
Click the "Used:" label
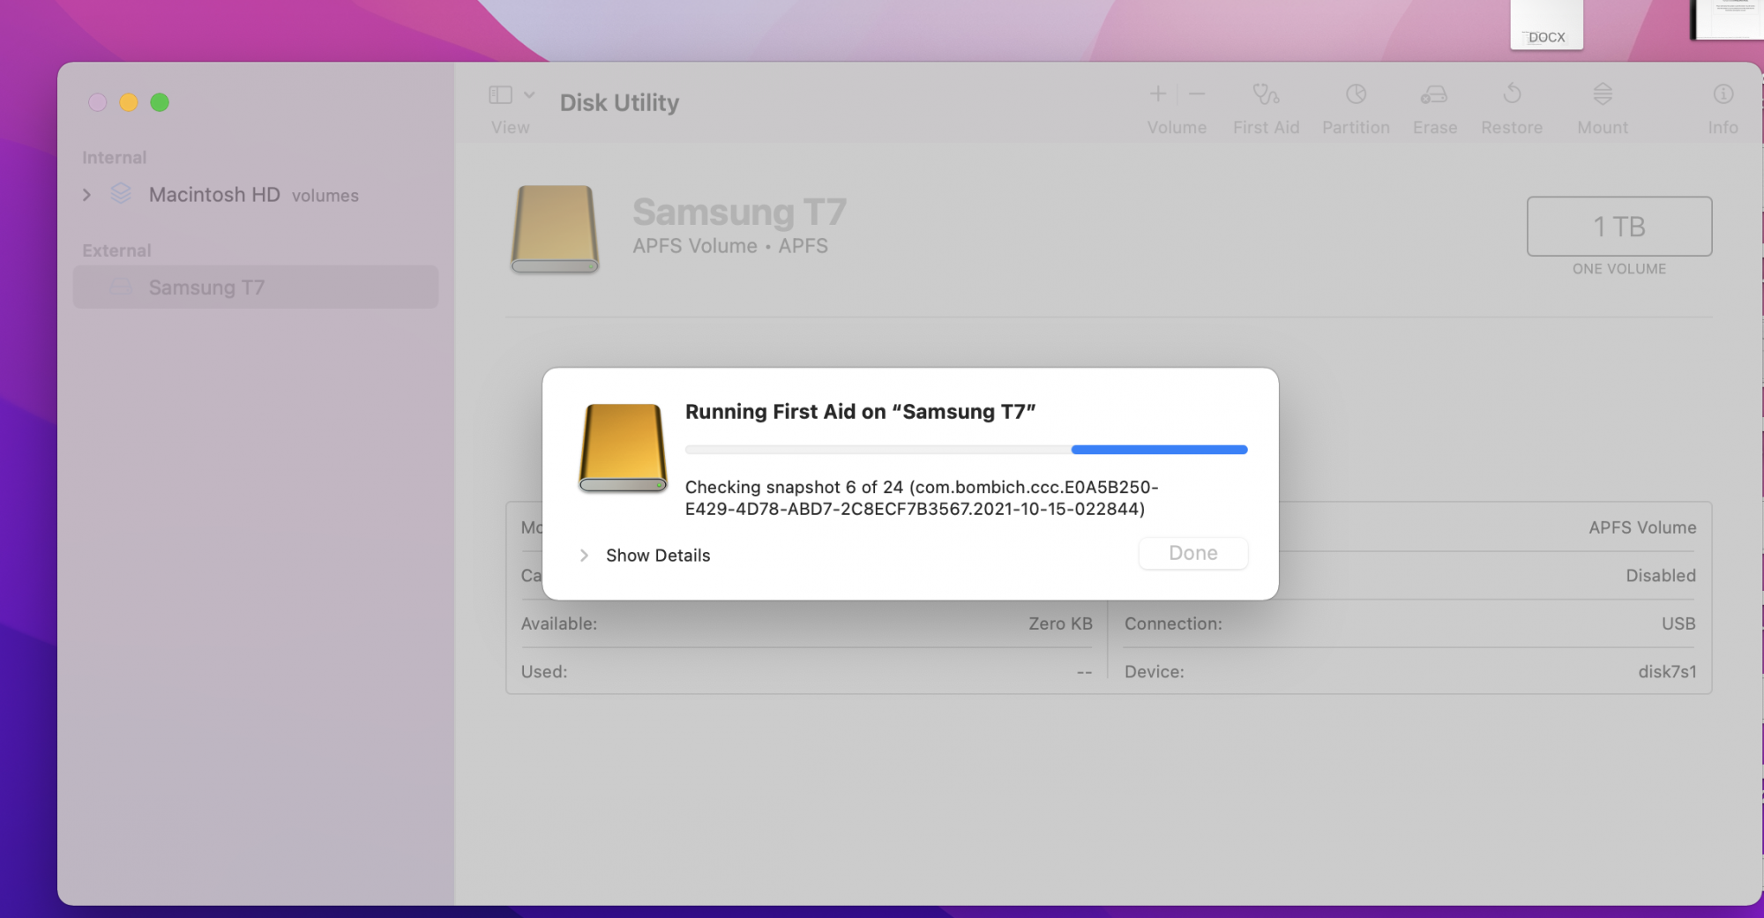(544, 672)
